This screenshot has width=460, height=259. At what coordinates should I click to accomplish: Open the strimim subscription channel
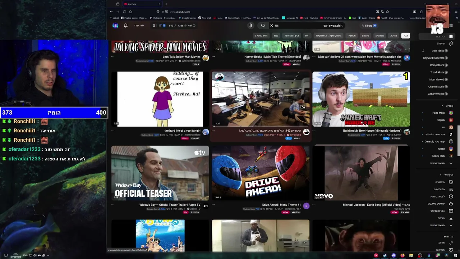(x=439, y=135)
